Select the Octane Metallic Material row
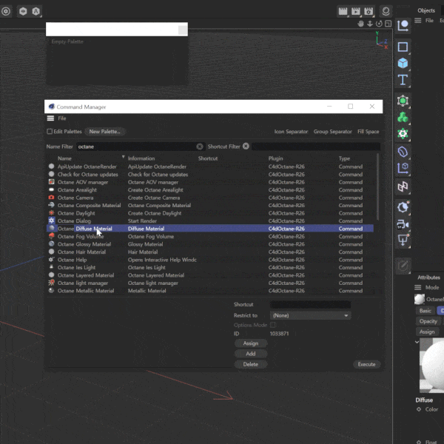The width and height of the screenshot is (444, 444). [210, 291]
